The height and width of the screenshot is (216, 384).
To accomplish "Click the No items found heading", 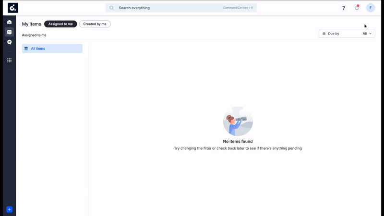I will pos(238,141).
